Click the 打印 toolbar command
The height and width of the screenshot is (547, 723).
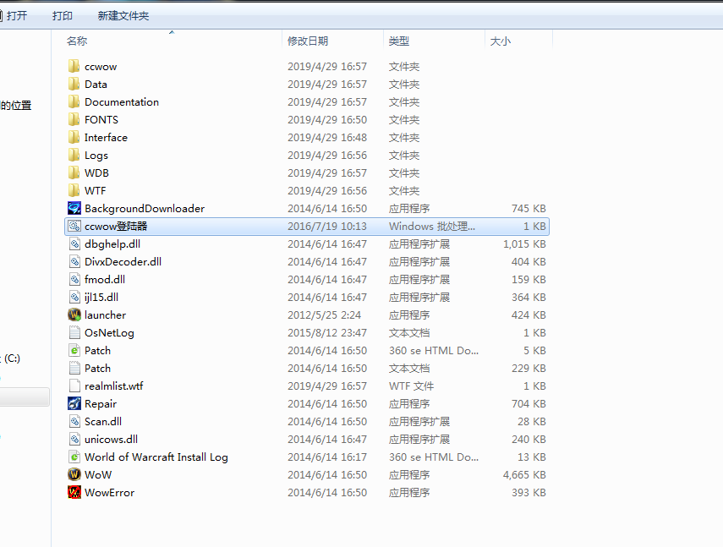tap(62, 14)
